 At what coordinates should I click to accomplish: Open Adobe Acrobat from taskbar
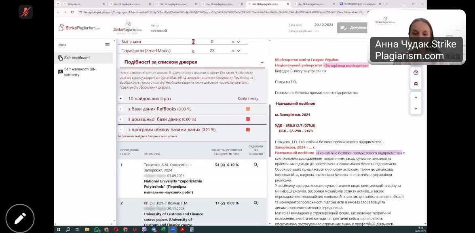182,229
